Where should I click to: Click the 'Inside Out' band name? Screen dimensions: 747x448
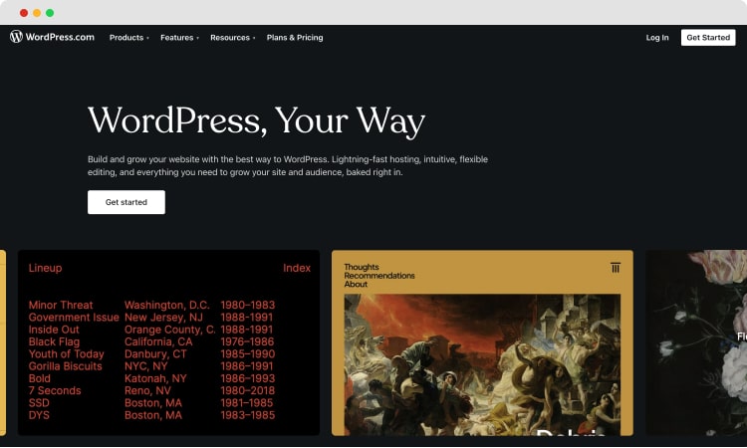tap(54, 330)
